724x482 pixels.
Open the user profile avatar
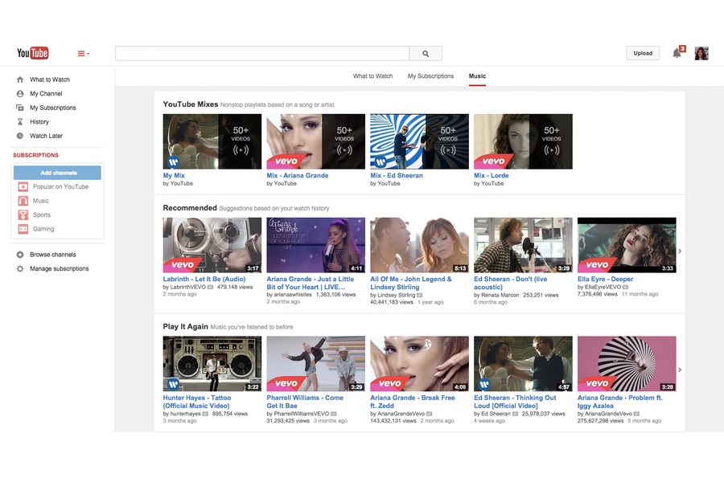click(701, 53)
